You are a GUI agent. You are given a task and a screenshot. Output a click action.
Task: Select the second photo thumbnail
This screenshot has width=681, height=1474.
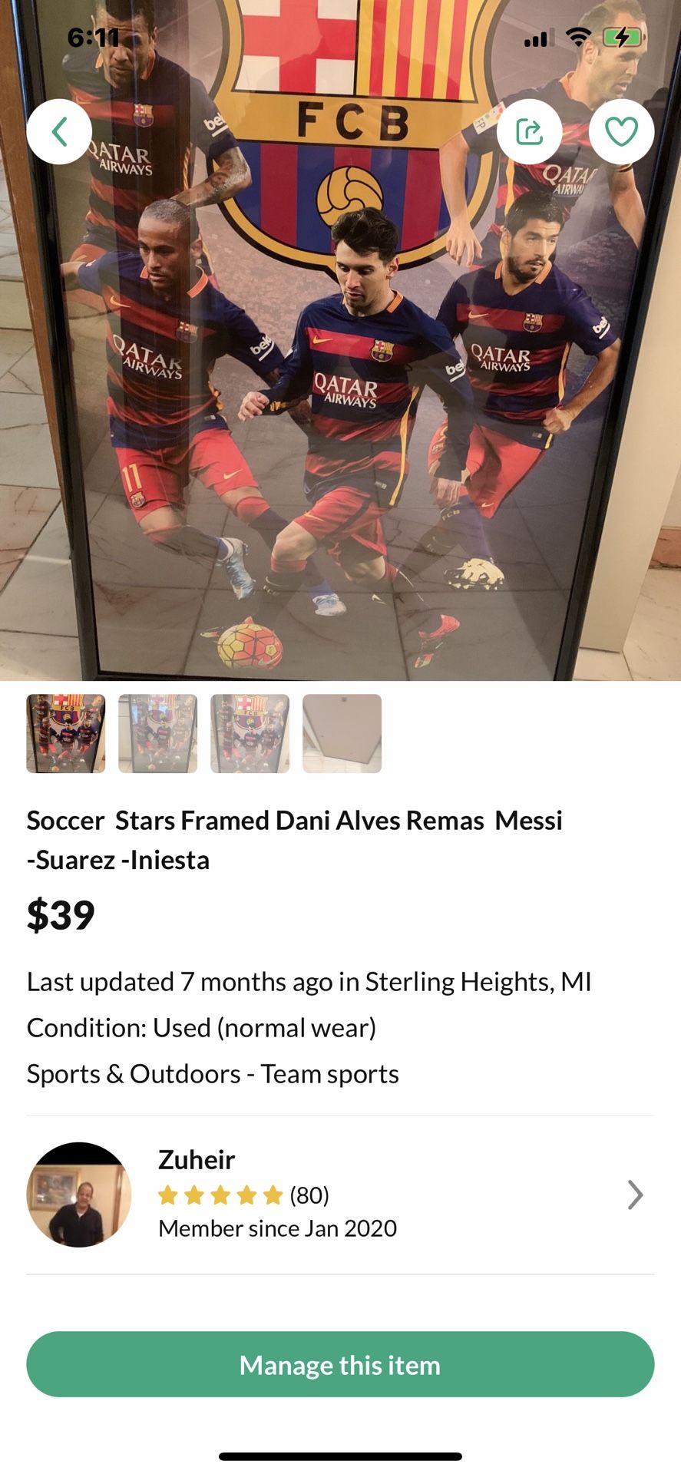[x=158, y=733]
